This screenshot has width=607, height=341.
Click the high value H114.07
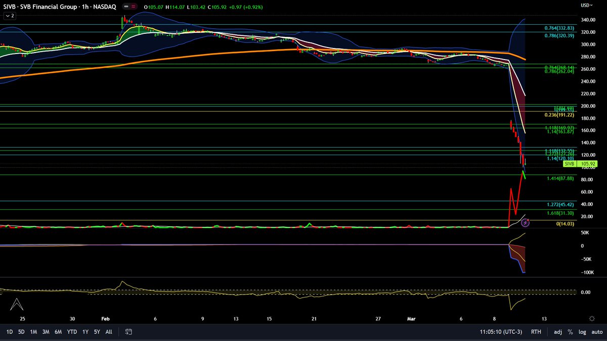(176, 7)
